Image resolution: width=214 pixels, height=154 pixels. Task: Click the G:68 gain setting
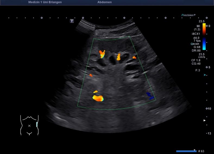pyautogui.click(x=197, y=47)
